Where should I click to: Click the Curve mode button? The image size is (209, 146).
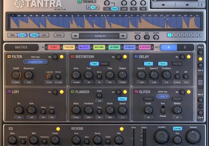[22, 35]
